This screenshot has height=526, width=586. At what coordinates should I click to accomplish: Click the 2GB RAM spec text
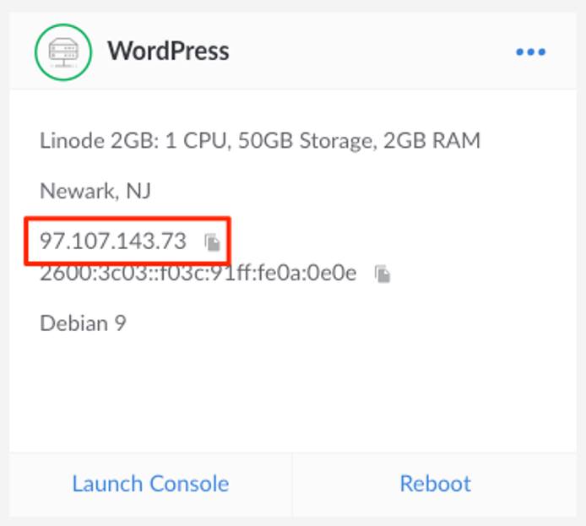click(x=431, y=140)
